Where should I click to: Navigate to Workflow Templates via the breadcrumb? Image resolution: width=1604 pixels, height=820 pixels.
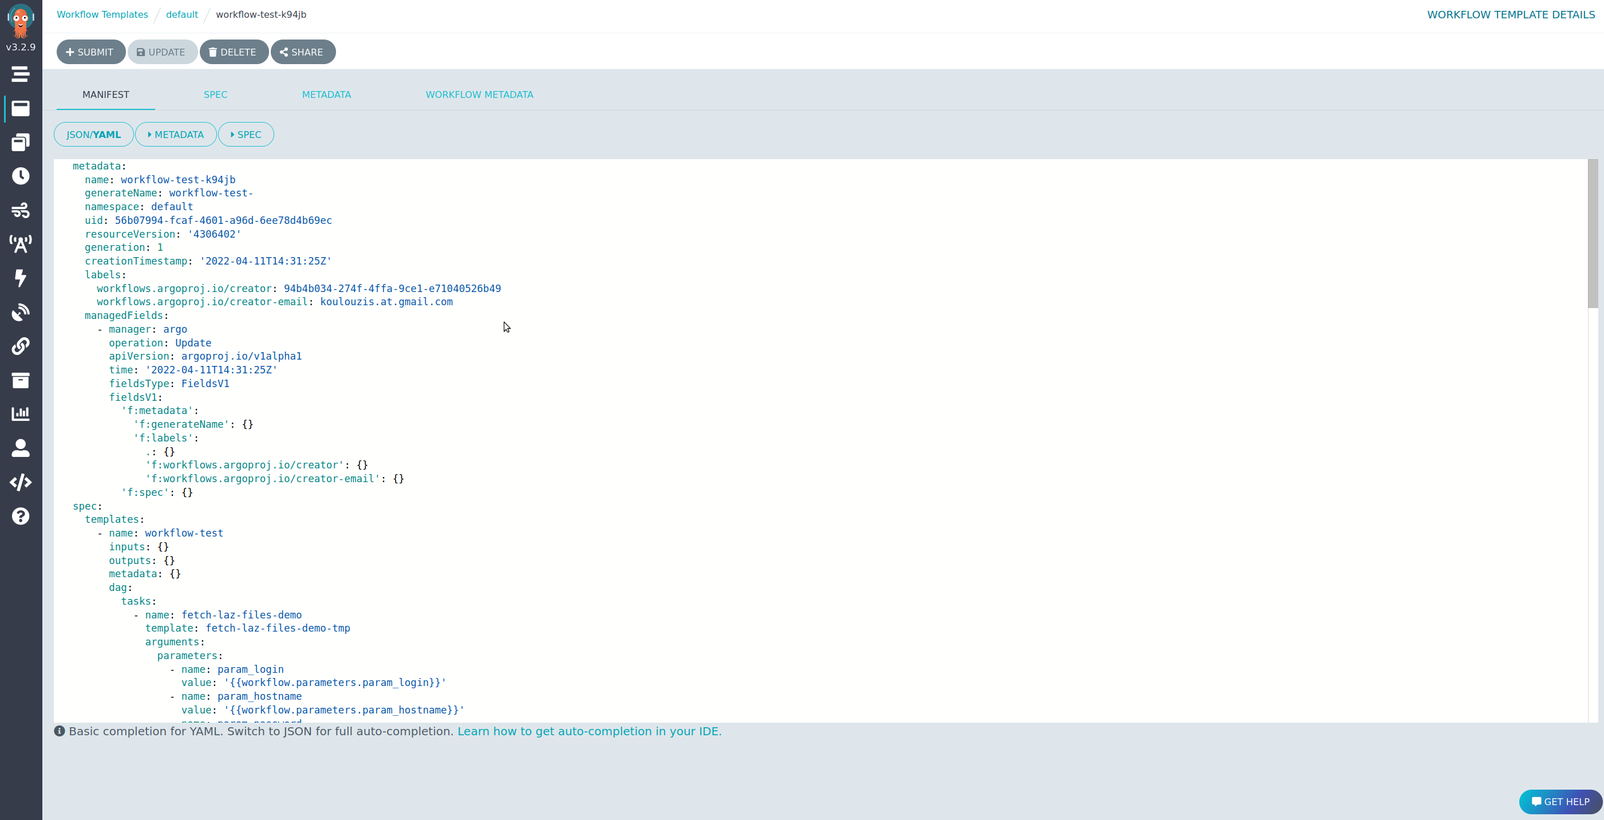101,14
